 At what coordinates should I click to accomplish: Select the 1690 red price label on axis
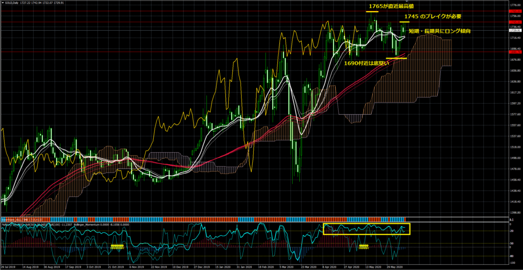tap(515, 52)
